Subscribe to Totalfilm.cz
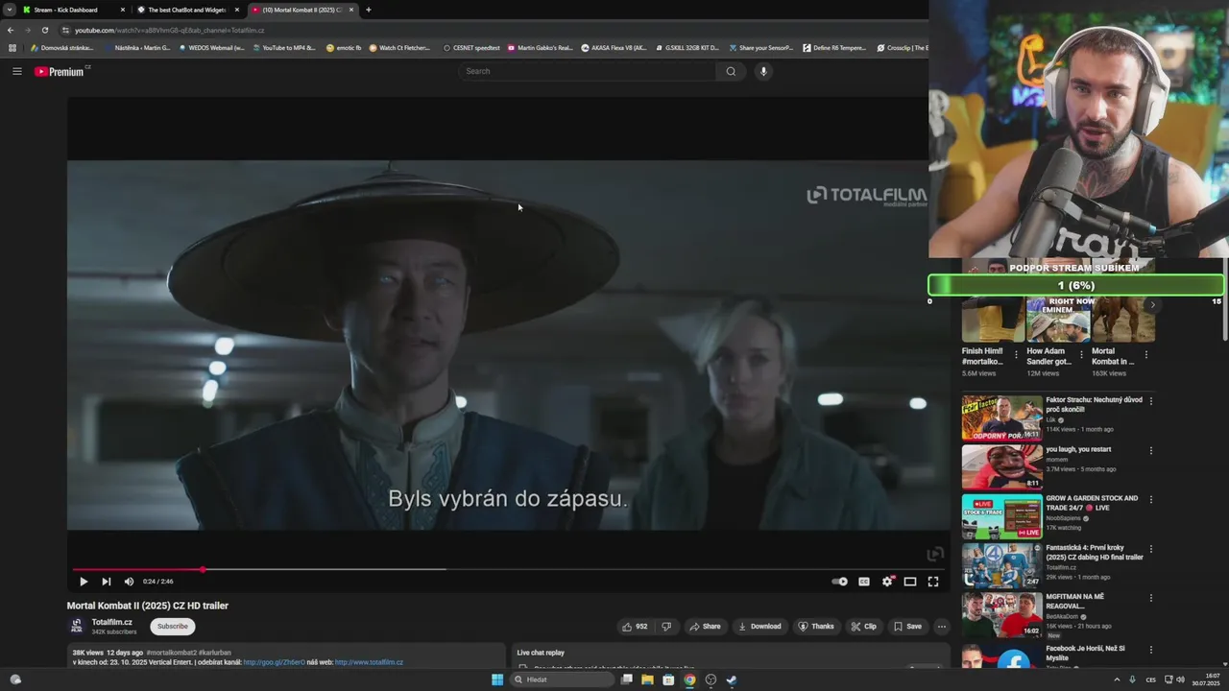 (173, 627)
